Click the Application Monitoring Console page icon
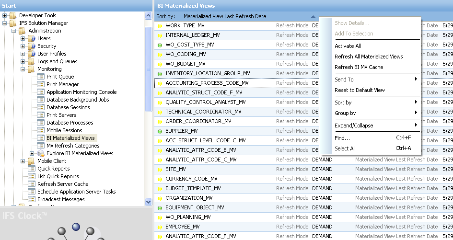This screenshot has height=240, width=453. click(41, 92)
